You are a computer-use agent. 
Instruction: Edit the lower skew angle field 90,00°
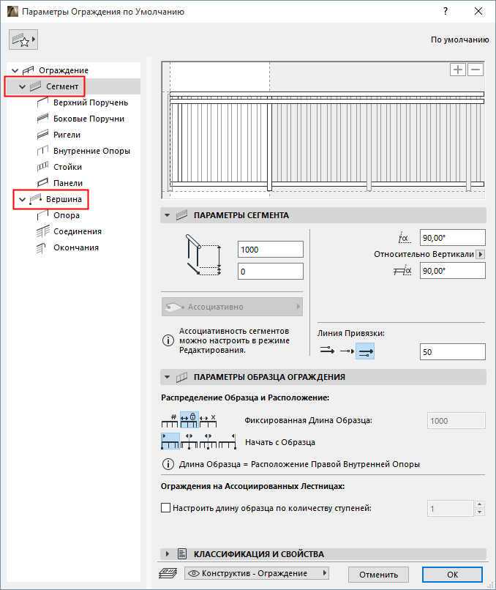[x=452, y=271]
